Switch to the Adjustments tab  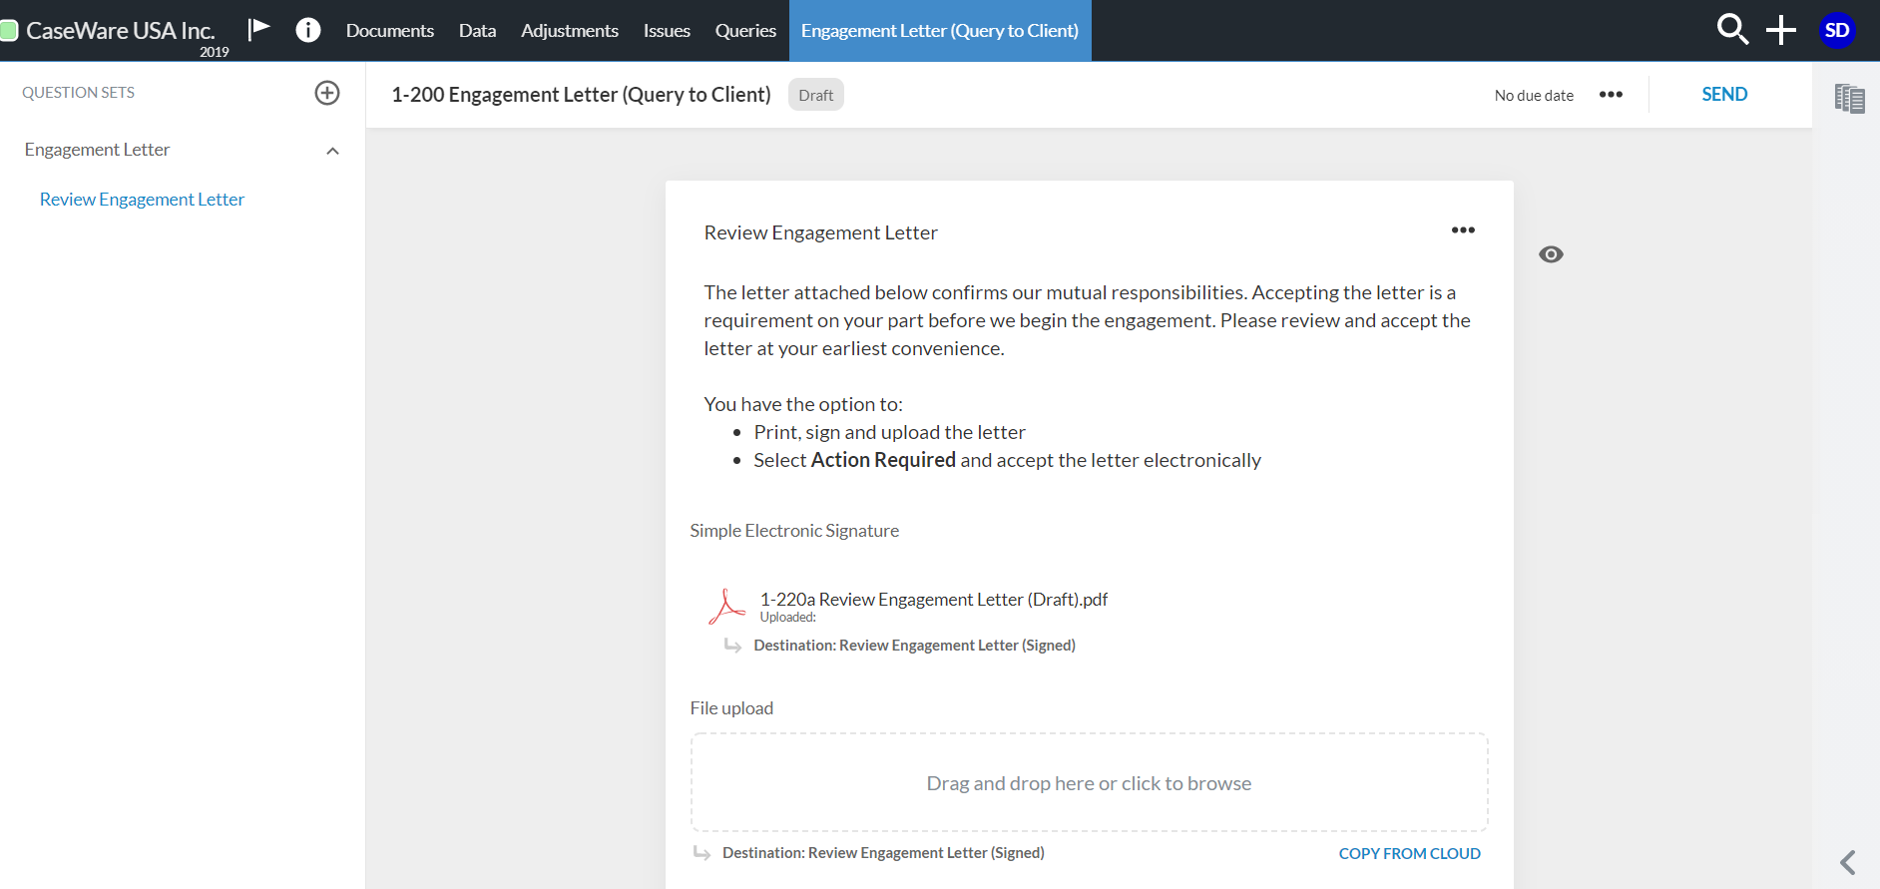[x=569, y=31]
